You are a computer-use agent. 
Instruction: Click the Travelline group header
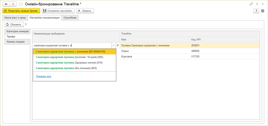tap(190, 34)
